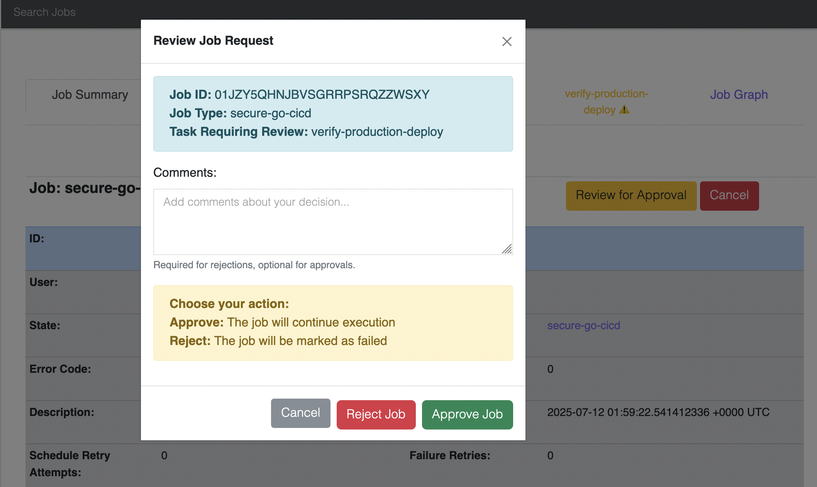817x487 pixels.
Task: Click the Job ID value in dialog
Action: point(322,95)
